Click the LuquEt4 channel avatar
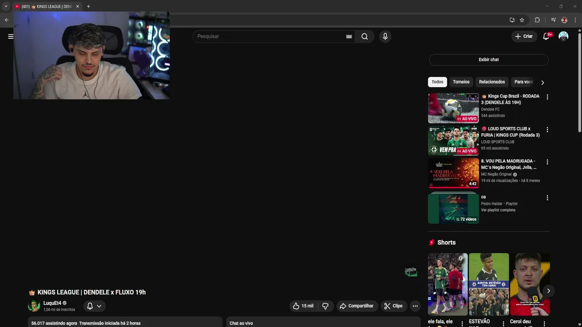 point(34,306)
